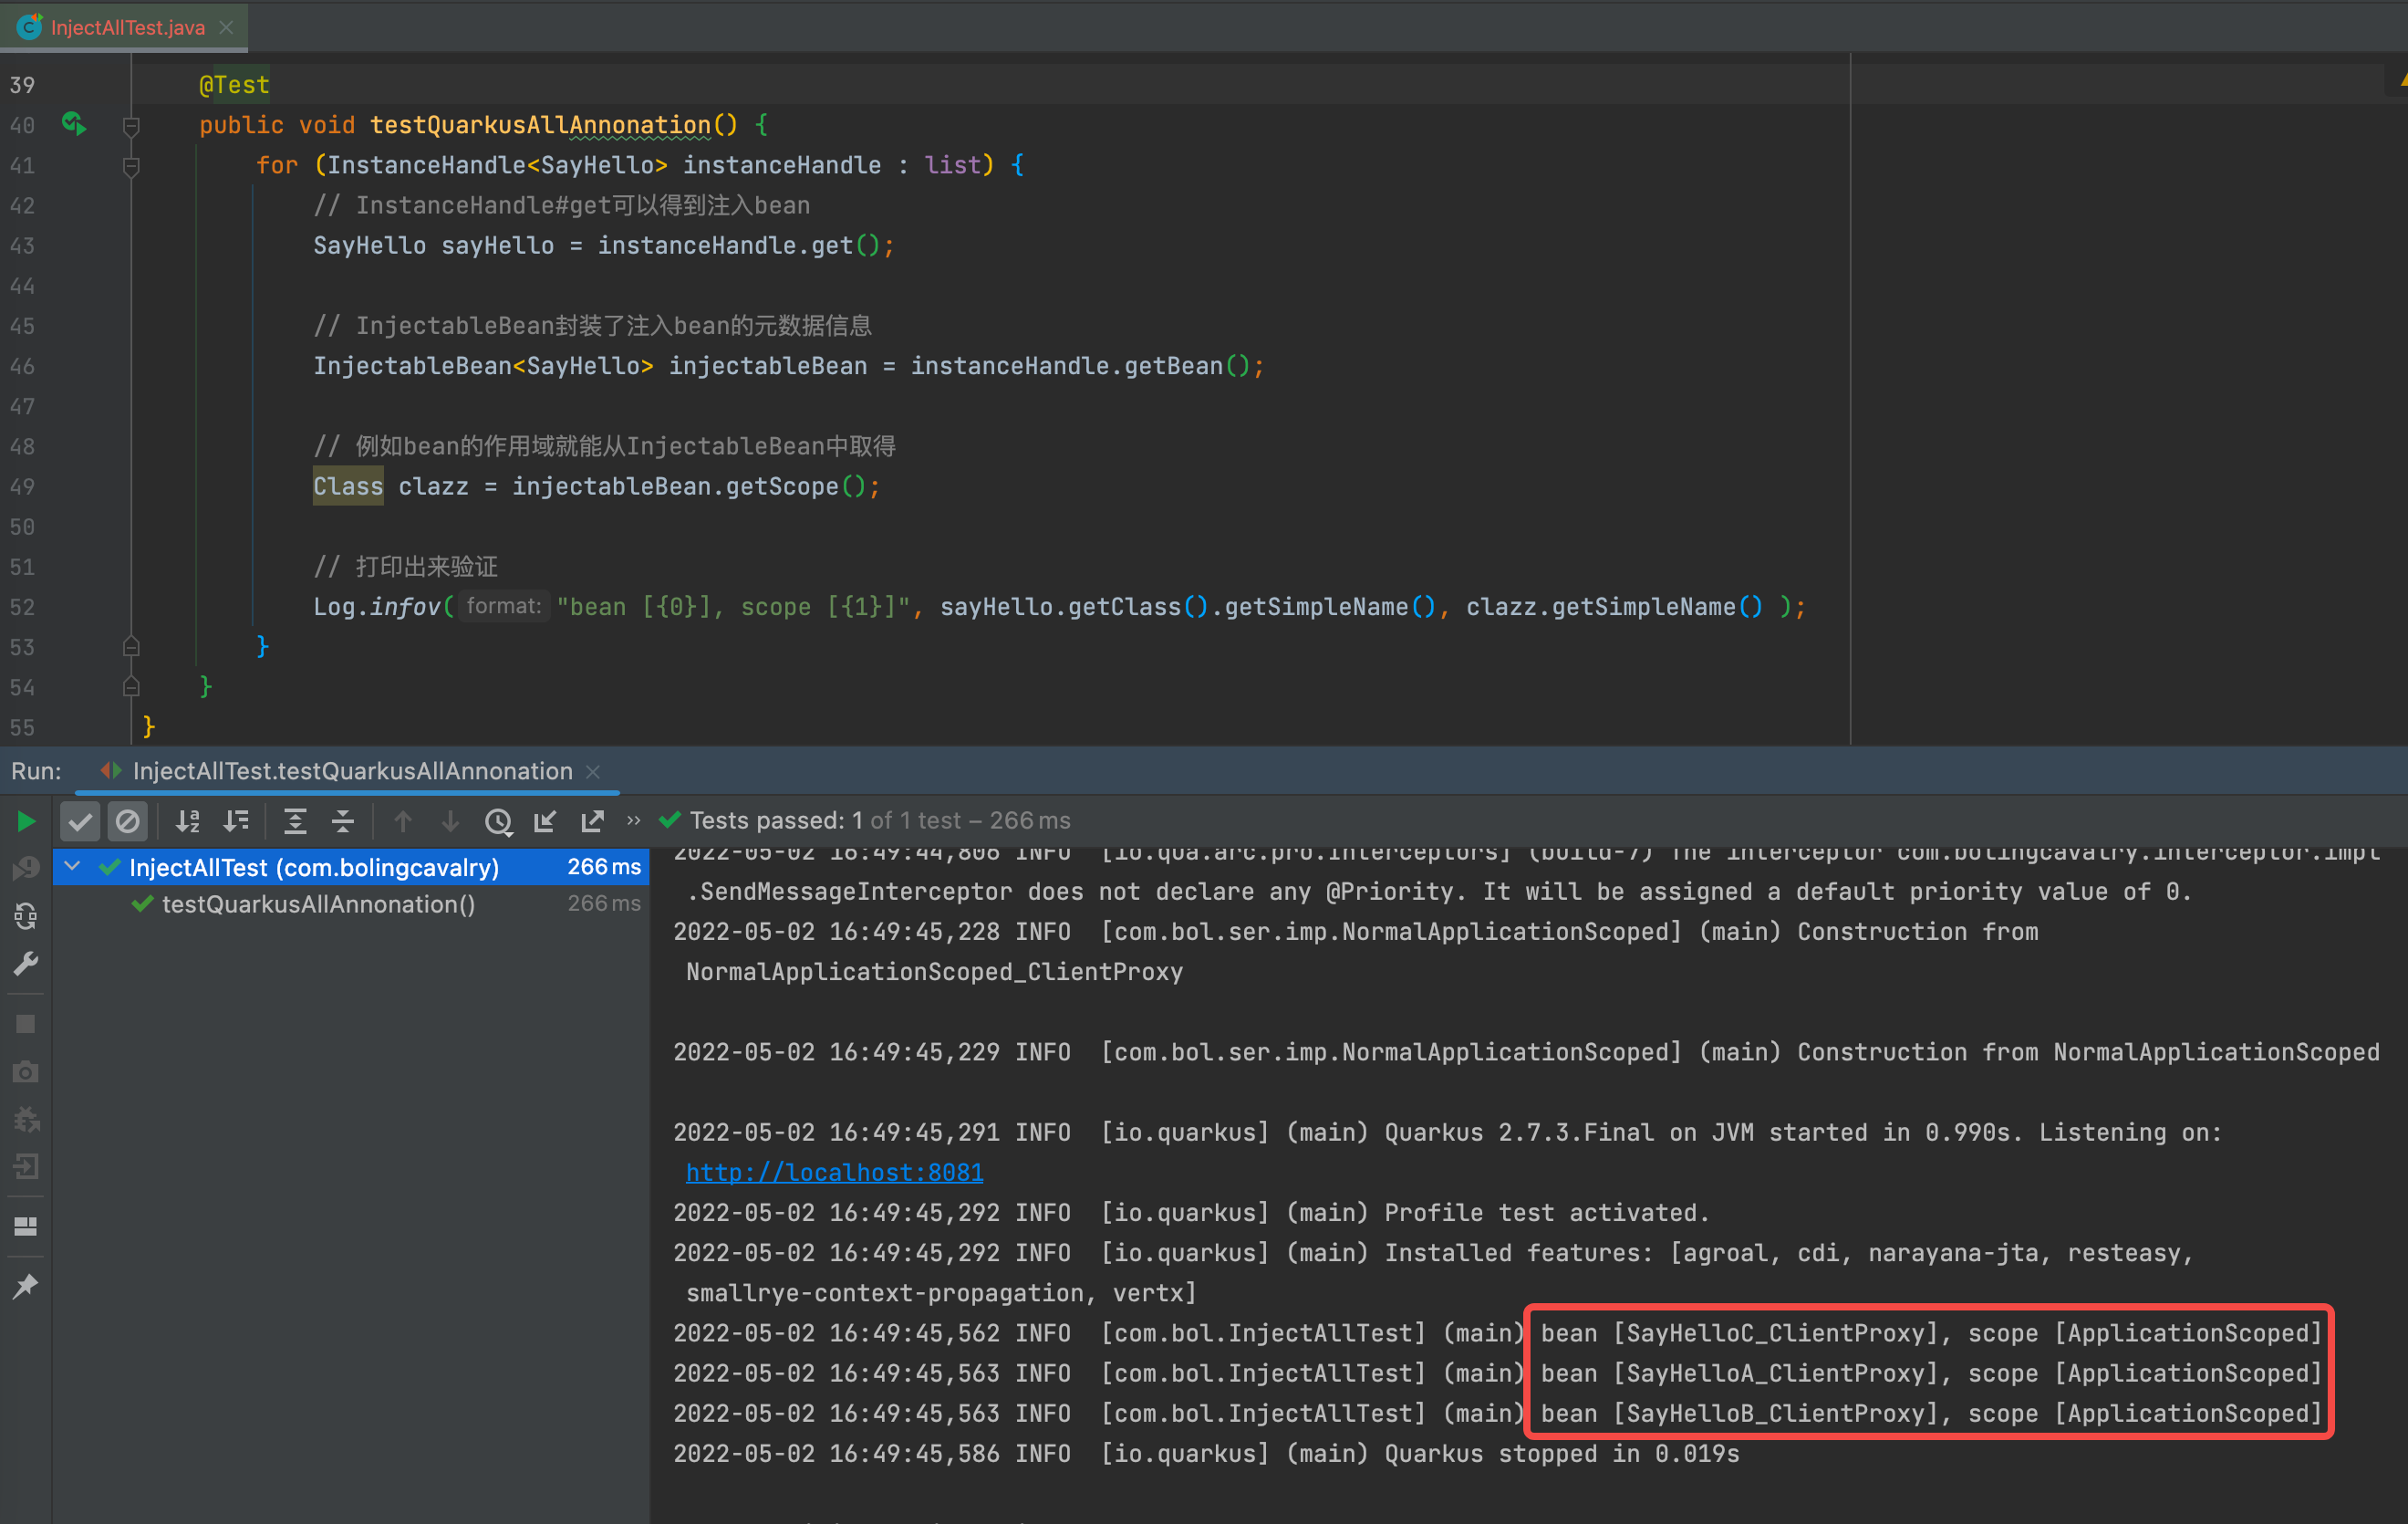Show more toolbar actions chevron
This screenshot has width=2408, height=1524.
pos(633,820)
